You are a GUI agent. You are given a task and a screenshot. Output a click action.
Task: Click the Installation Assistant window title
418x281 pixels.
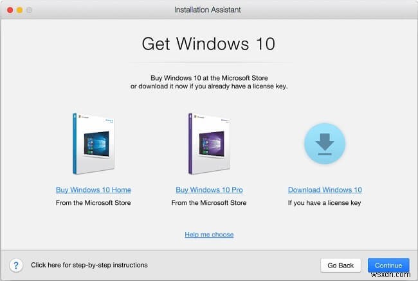(x=208, y=10)
